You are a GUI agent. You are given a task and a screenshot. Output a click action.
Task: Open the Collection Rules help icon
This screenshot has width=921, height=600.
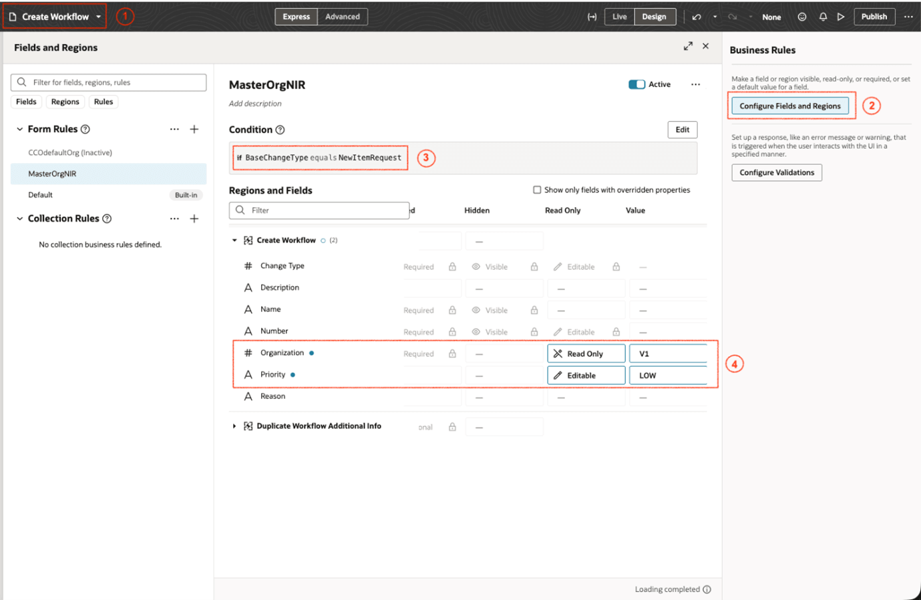pos(107,218)
